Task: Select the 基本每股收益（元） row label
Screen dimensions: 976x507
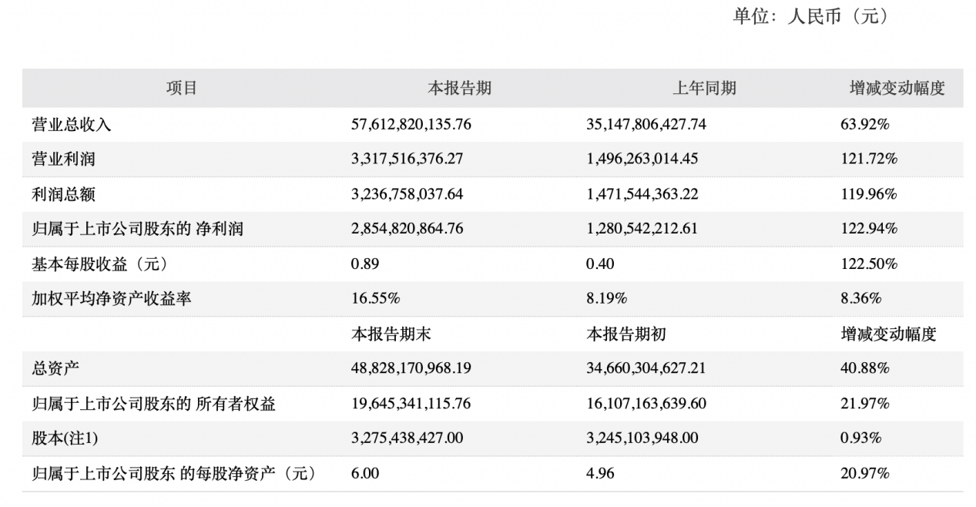Action: (99, 264)
